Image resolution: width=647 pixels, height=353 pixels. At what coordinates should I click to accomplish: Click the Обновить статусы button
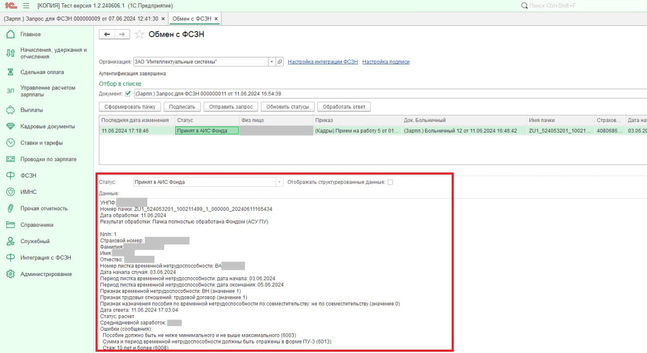click(x=288, y=107)
